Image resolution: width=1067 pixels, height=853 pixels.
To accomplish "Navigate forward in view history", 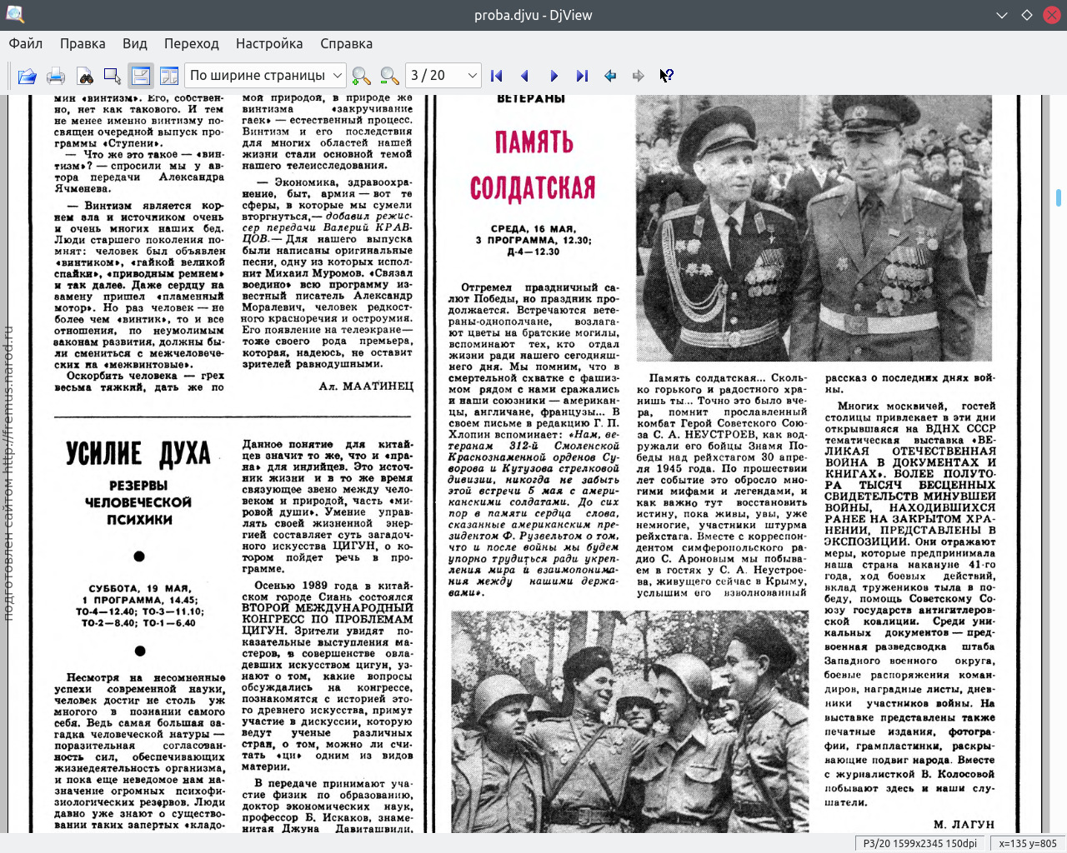I will (639, 76).
